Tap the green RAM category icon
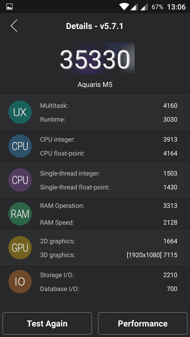Viewport: 190px width, 337px height. tap(20, 214)
